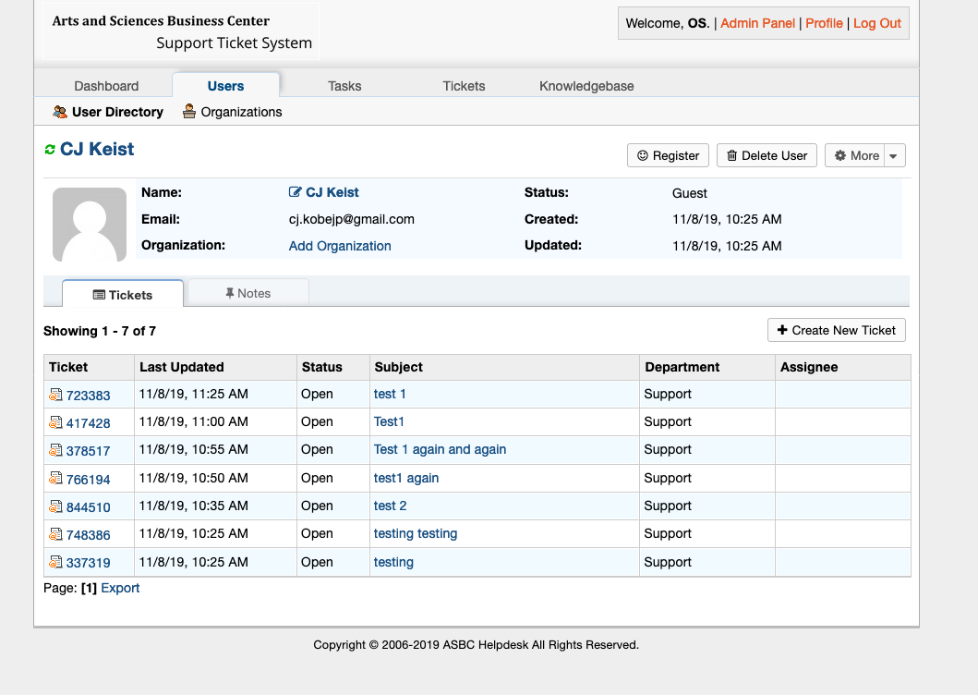
Task: Create a new ticket for this user
Action: coord(836,331)
